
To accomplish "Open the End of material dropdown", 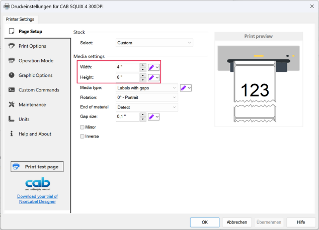I will (147, 107).
